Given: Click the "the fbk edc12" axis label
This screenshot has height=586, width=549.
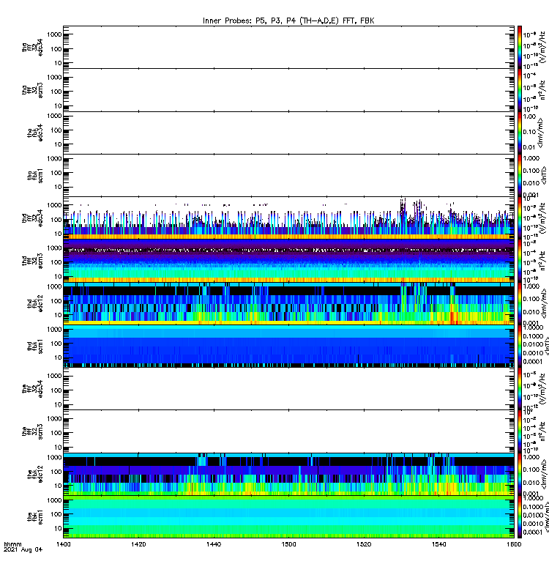Looking at the screenshot, I should [x=35, y=474].
